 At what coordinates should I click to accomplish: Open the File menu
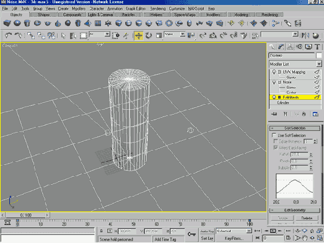point(5,9)
